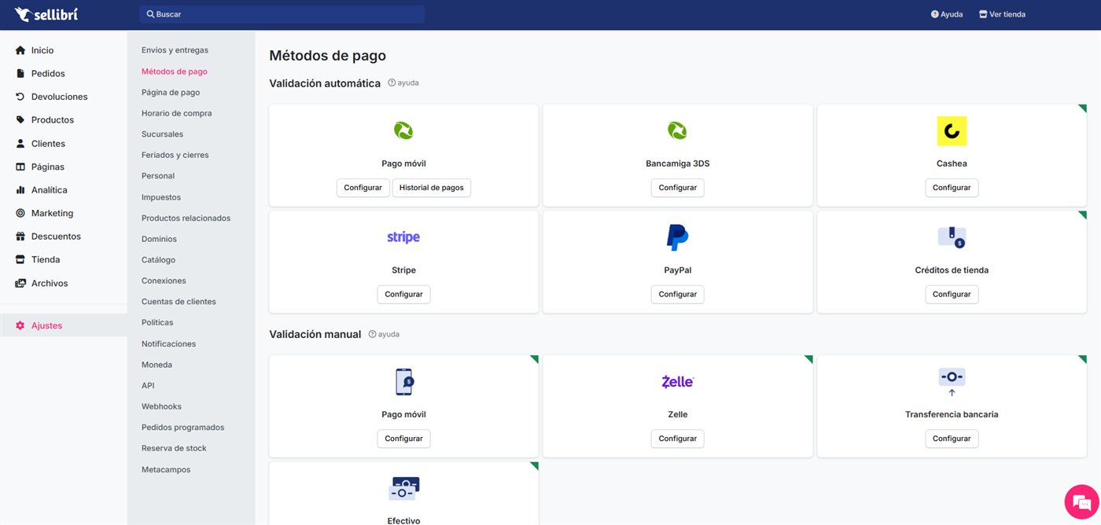
Task: Open ayuda link beside Validación automática
Action: (403, 83)
